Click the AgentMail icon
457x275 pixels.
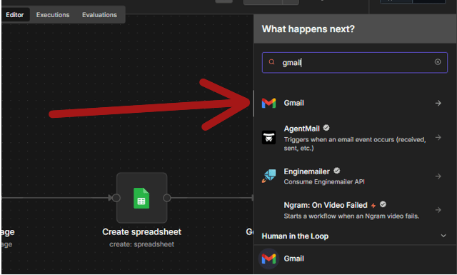click(x=268, y=137)
